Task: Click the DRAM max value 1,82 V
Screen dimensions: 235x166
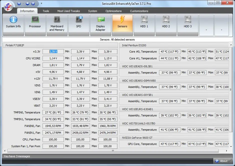Action: tap(108, 65)
